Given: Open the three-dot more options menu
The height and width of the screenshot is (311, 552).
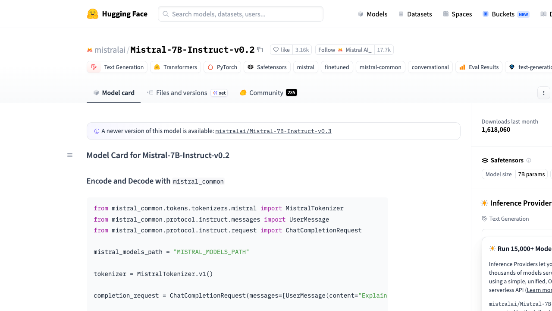Looking at the screenshot, I should (544, 93).
